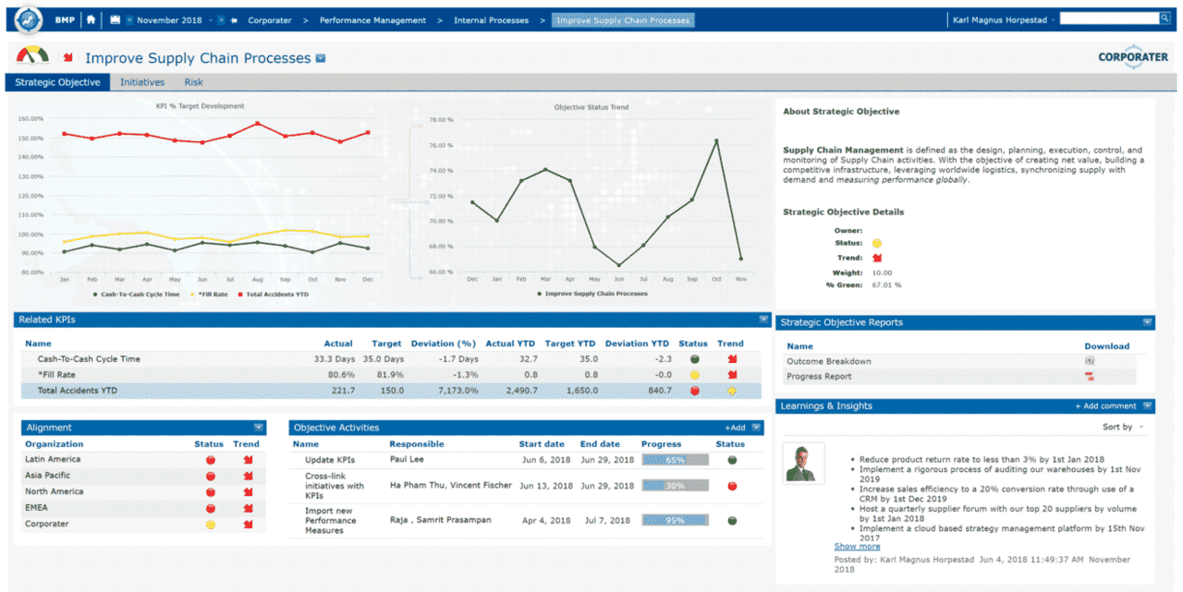
Task: Toggle Total Accidents YTD legend series
Action: (x=273, y=294)
